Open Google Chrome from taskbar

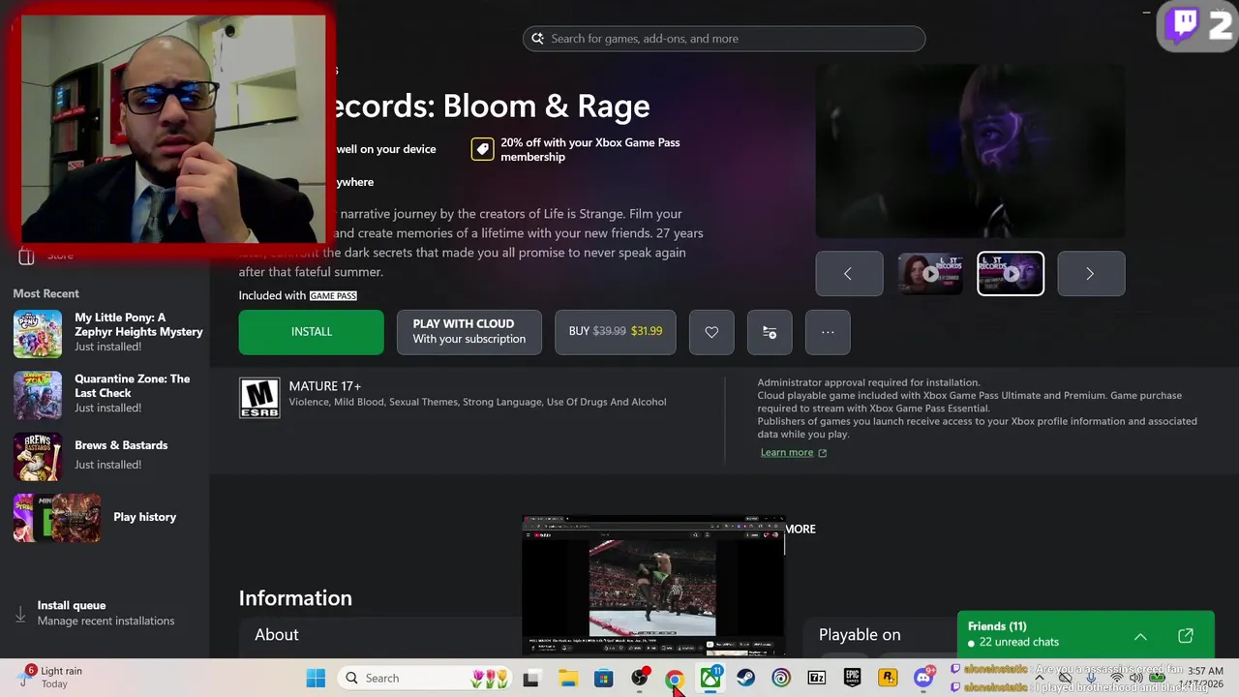coord(675,679)
